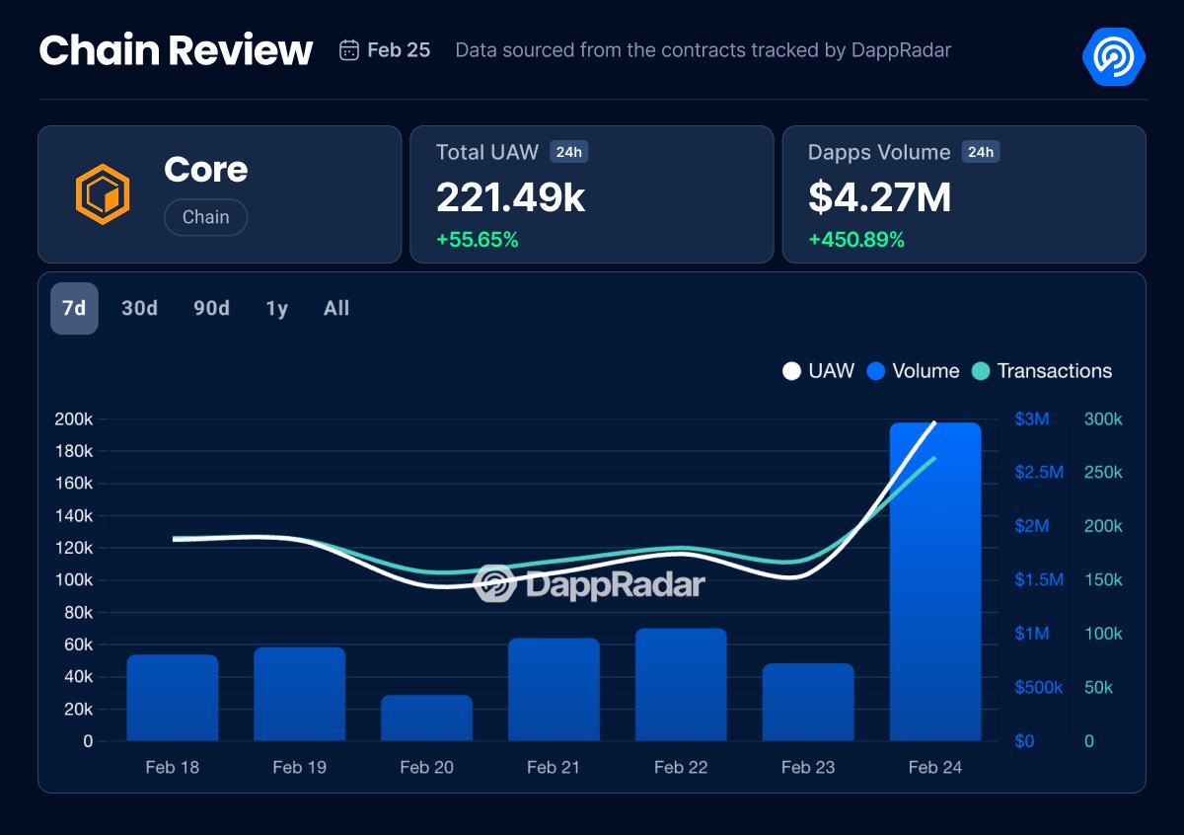Click the $500k volume axis label

pyautogui.click(x=1039, y=687)
